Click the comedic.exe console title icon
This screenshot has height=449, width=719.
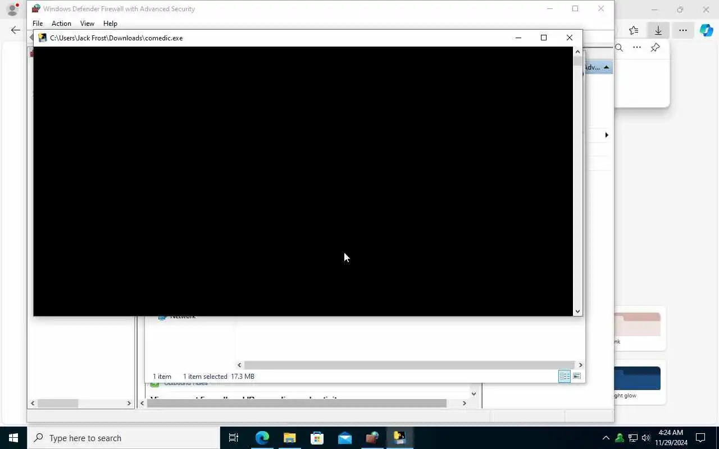point(43,38)
